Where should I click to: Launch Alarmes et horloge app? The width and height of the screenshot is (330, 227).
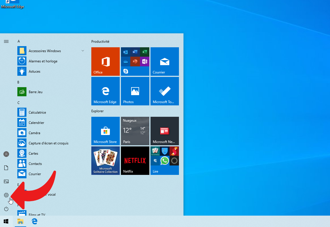51,61
